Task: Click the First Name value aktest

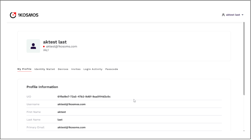Action: (62, 112)
